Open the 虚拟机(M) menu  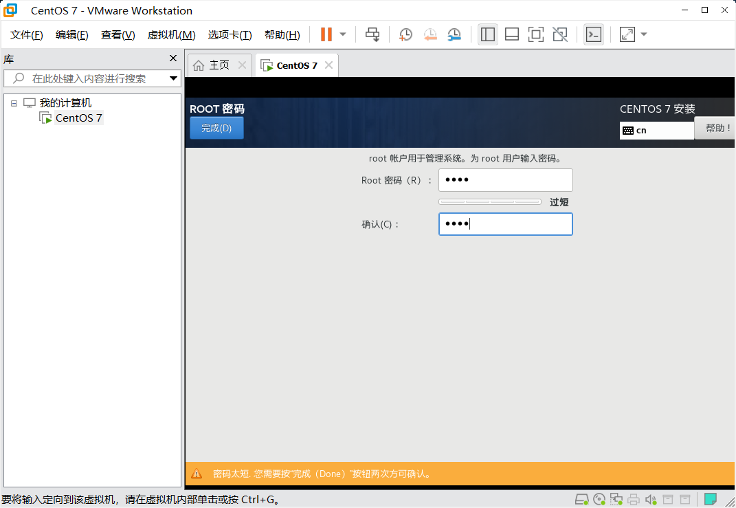pos(171,35)
